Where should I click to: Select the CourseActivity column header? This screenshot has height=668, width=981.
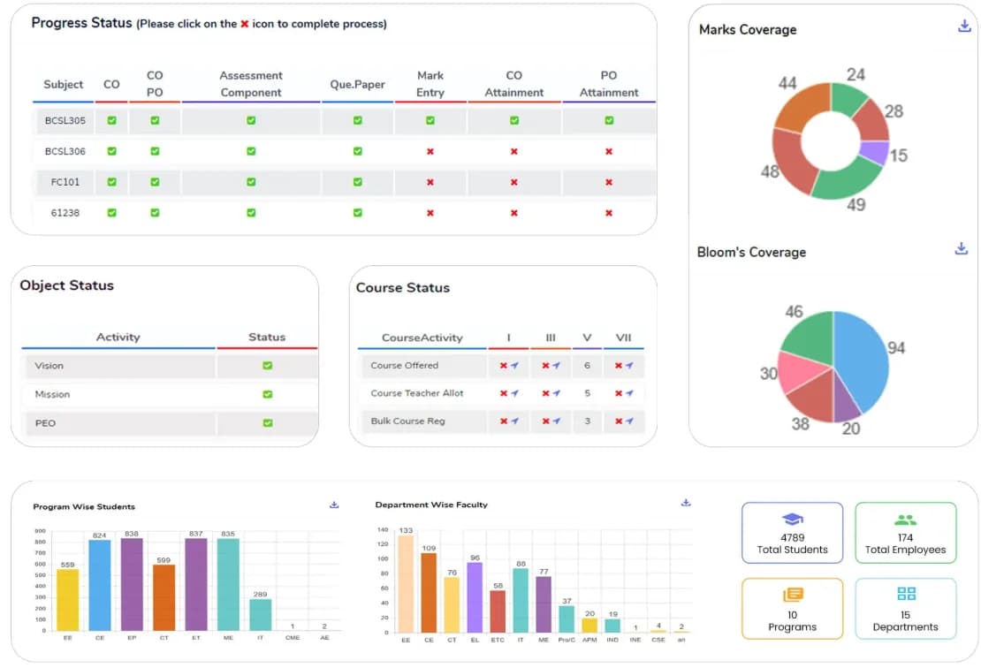(x=422, y=338)
